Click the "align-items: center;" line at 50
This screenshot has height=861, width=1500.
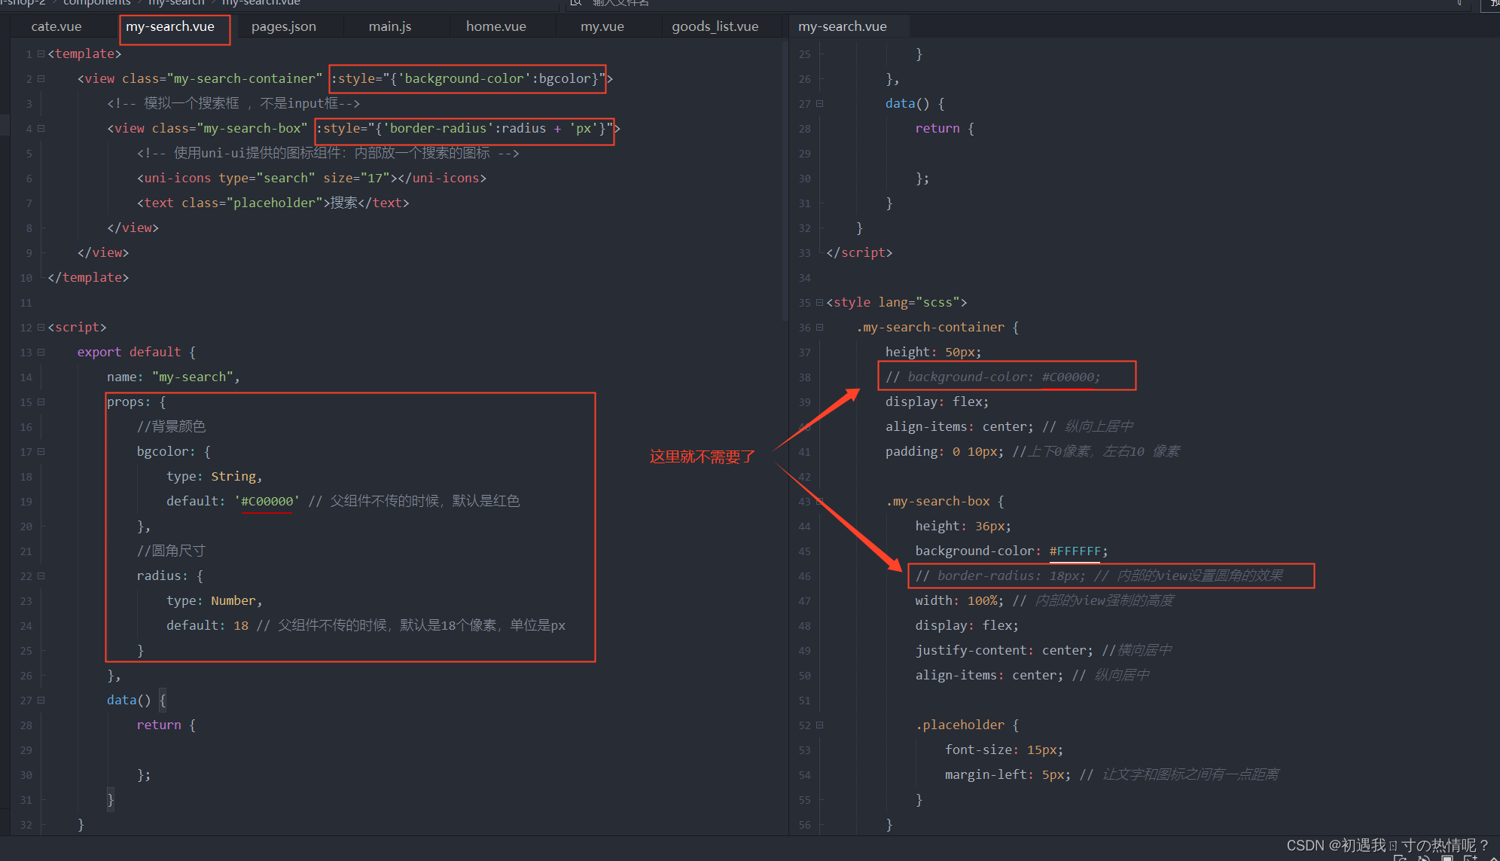click(989, 675)
